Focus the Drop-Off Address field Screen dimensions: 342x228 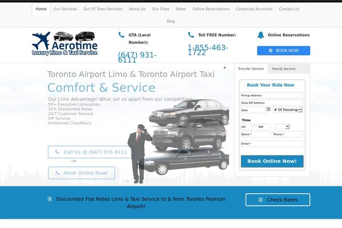[272, 103]
